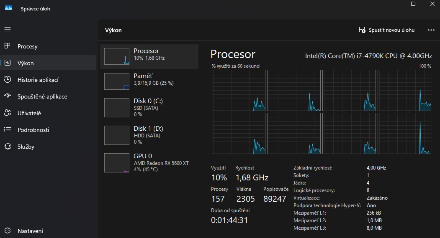Viewport: 440px width, 238px height.
Task: Open the Služby page
Action: point(26,147)
